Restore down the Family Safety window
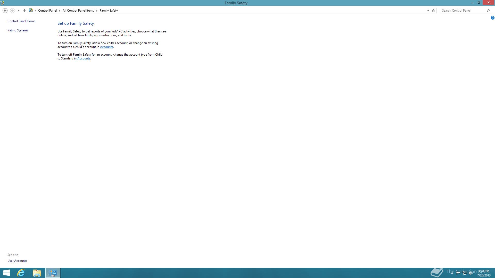The height and width of the screenshot is (278, 495). 479,3
